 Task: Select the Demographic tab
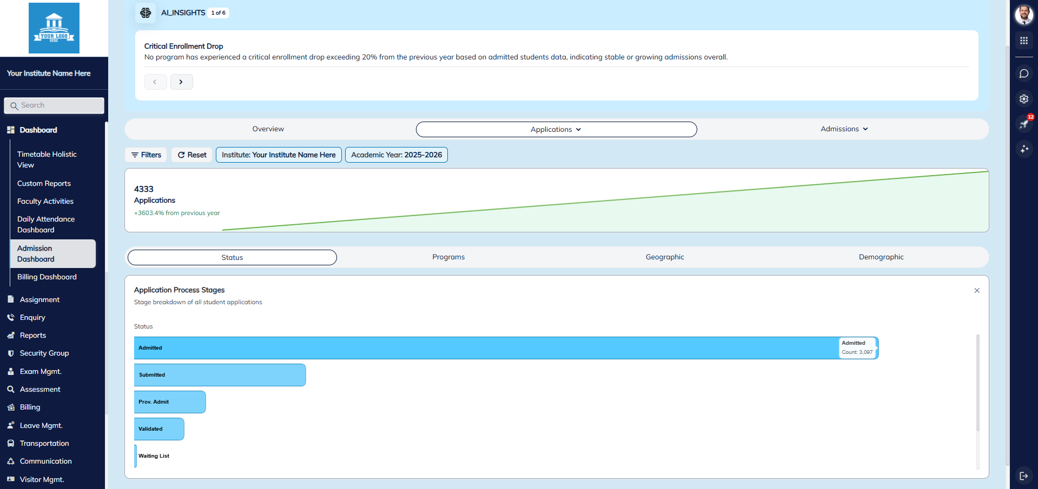point(881,257)
